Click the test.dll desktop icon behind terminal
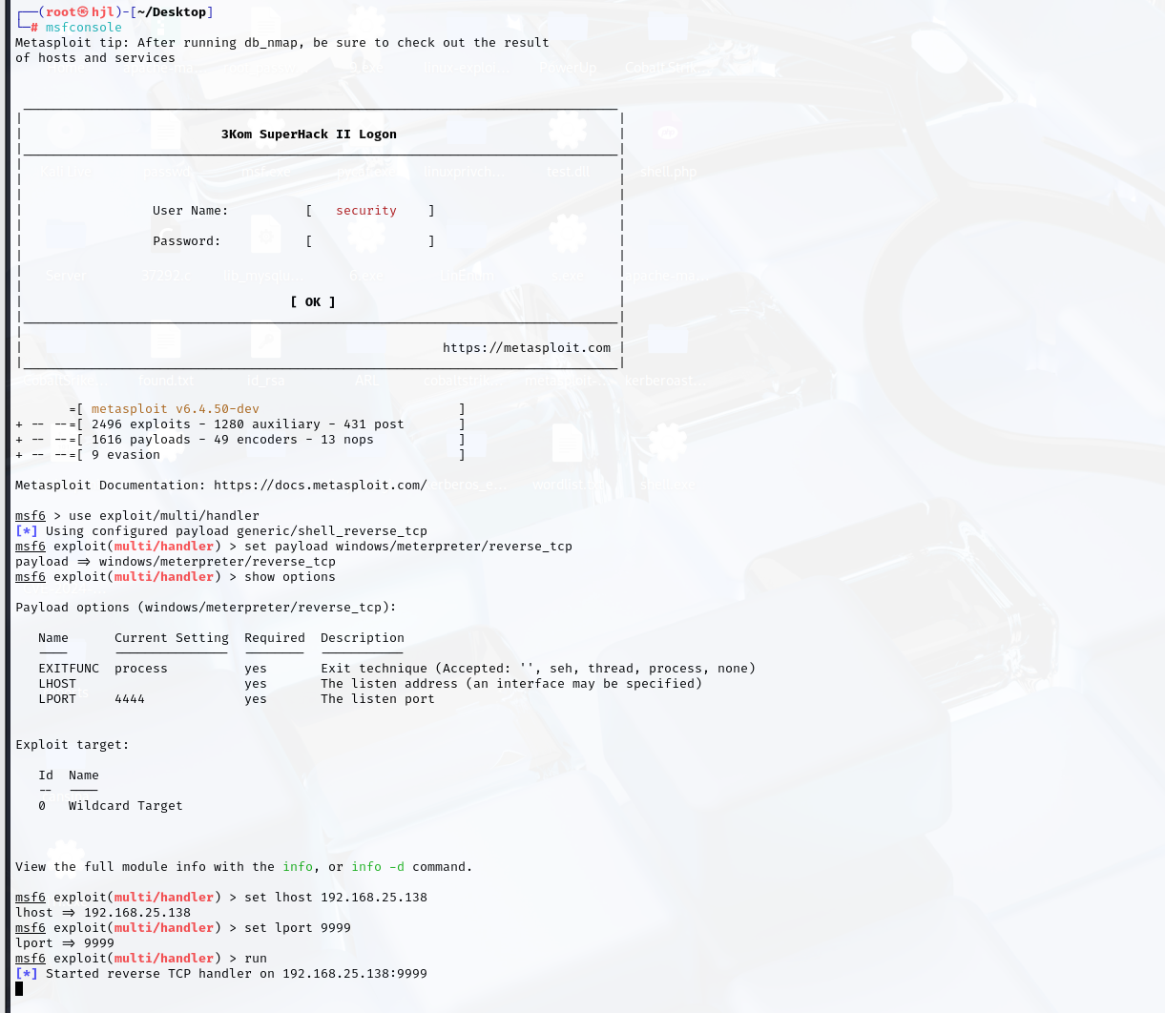This screenshot has height=1013, width=1165. [568, 146]
